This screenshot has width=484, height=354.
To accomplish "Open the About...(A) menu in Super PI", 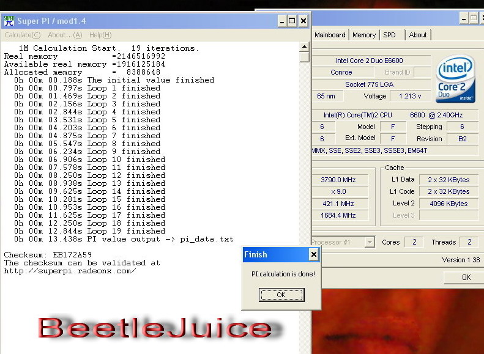I will point(65,35).
